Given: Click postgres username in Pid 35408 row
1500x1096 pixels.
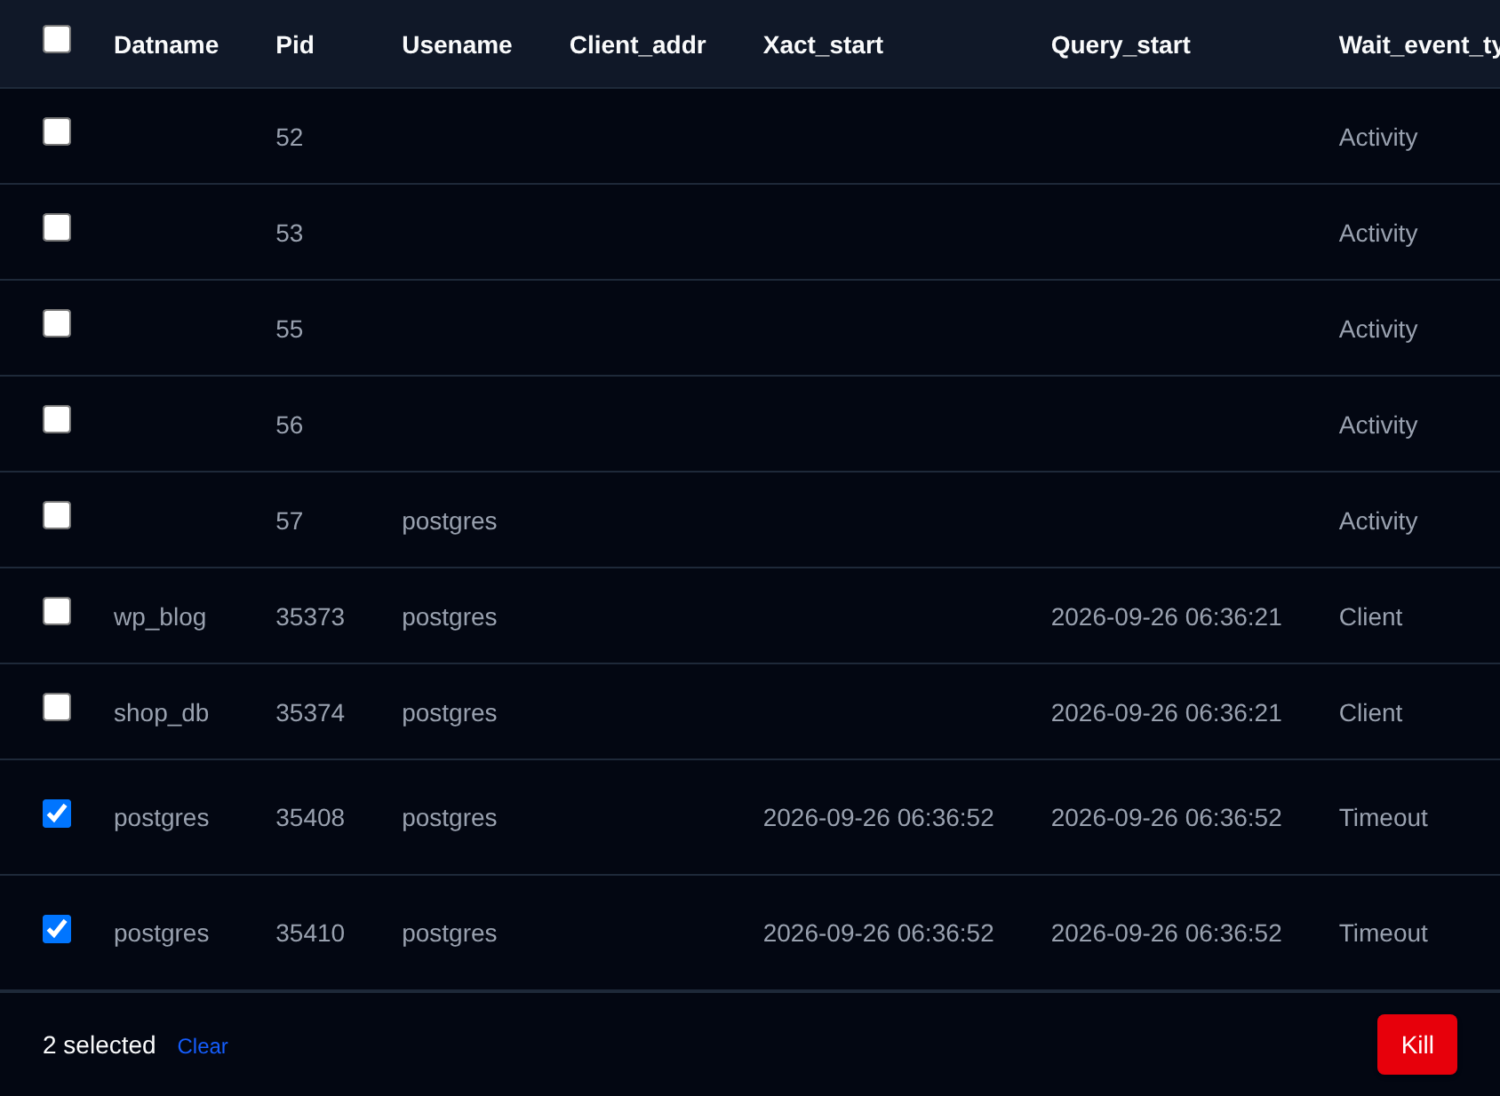Looking at the screenshot, I should pyautogui.click(x=449, y=819).
